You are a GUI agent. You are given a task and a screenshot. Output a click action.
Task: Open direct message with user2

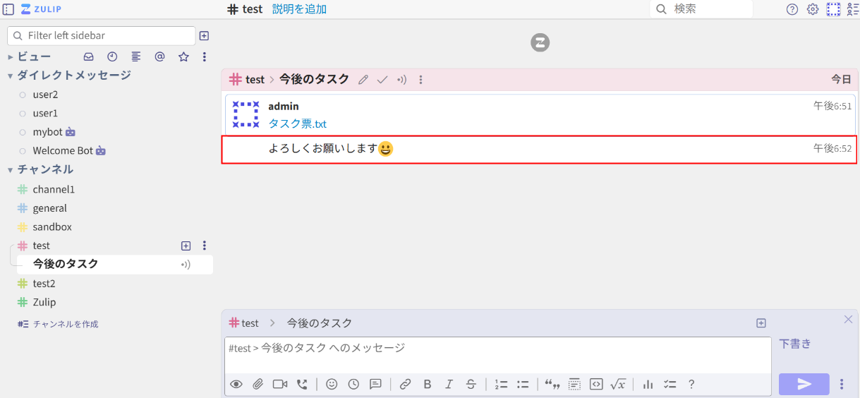click(45, 94)
